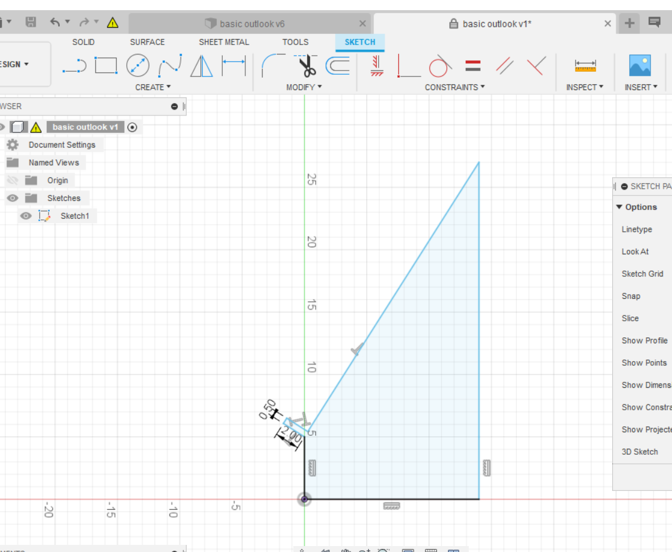
Task: Select the Offset tool
Action: (338, 66)
